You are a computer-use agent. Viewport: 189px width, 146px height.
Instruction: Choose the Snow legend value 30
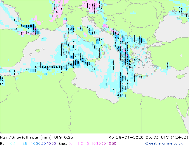pyautogui.click(x=104, y=144)
